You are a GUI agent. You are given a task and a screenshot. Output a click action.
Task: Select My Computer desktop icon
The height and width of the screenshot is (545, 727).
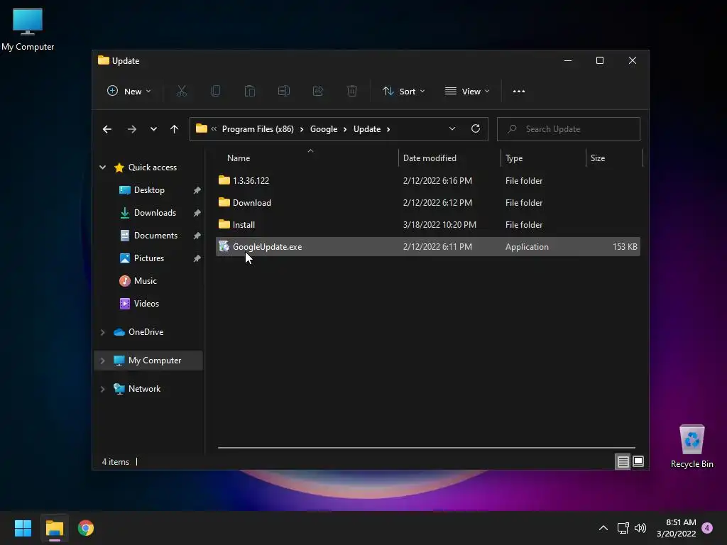28,29
